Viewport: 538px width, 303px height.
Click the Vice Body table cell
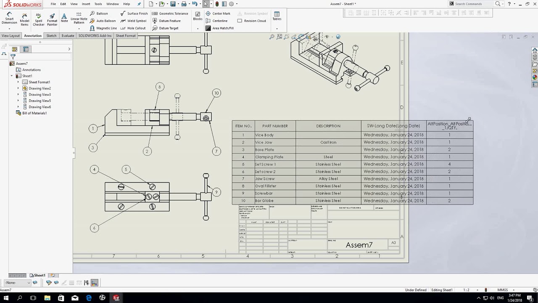click(275, 135)
